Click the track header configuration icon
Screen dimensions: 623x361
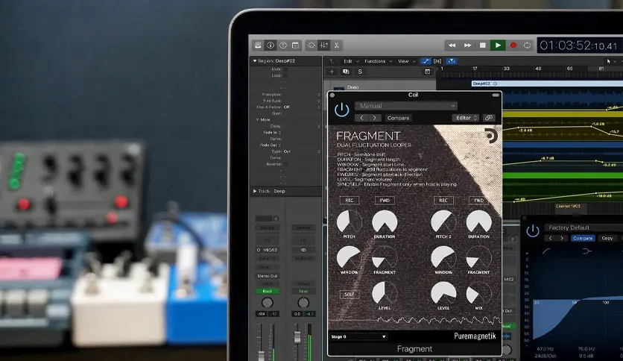[428, 72]
